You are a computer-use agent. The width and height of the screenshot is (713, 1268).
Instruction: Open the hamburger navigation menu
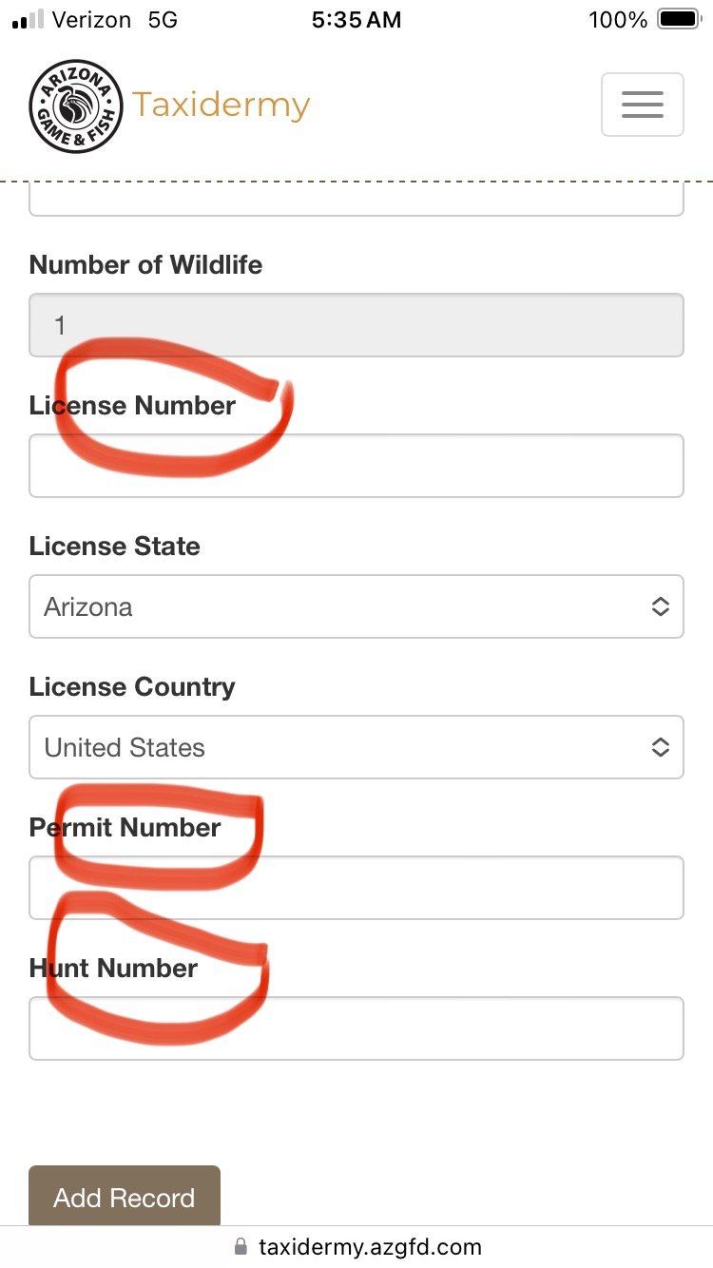pos(642,105)
